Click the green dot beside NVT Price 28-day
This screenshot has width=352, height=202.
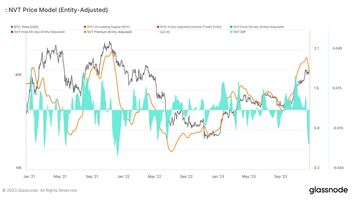[x=231, y=27]
